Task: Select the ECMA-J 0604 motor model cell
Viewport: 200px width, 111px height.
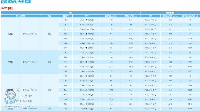Action: click(87, 20)
